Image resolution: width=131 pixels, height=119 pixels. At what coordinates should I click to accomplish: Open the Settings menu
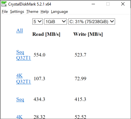click(17, 12)
